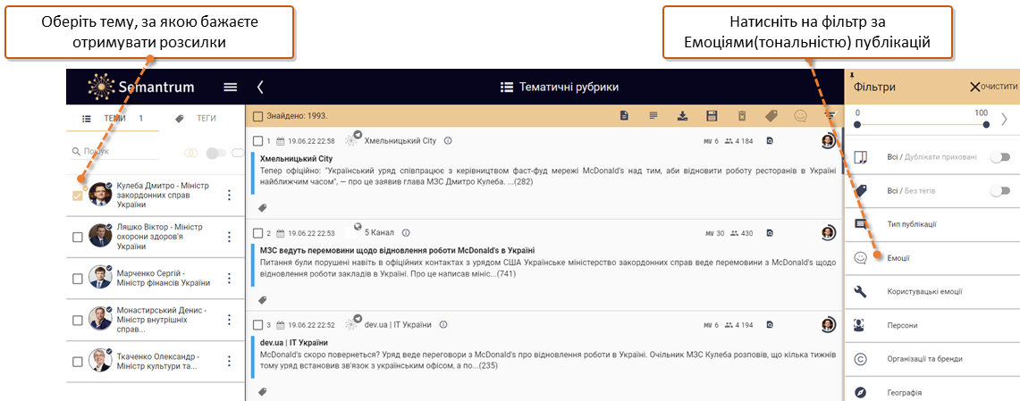Click the slider handle at 0

[857, 123]
